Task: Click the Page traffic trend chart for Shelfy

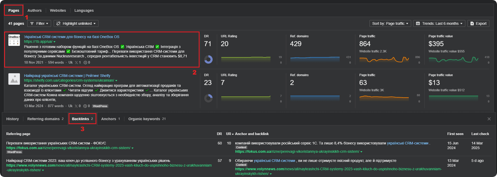Action: pos(384,98)
